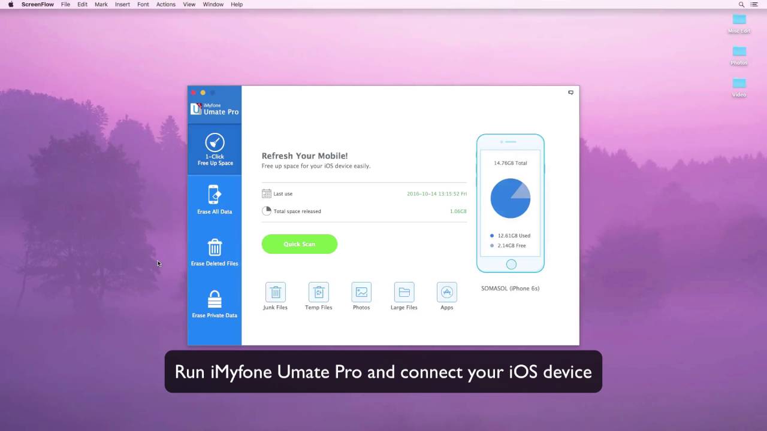This screenshot has height=431, width=767.
Task: Open Erase Deleted Files section
Action: click(215, 252)
